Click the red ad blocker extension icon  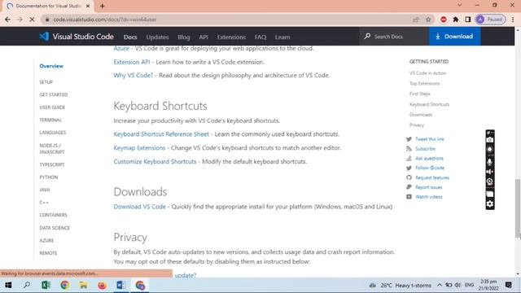(443, 20)
